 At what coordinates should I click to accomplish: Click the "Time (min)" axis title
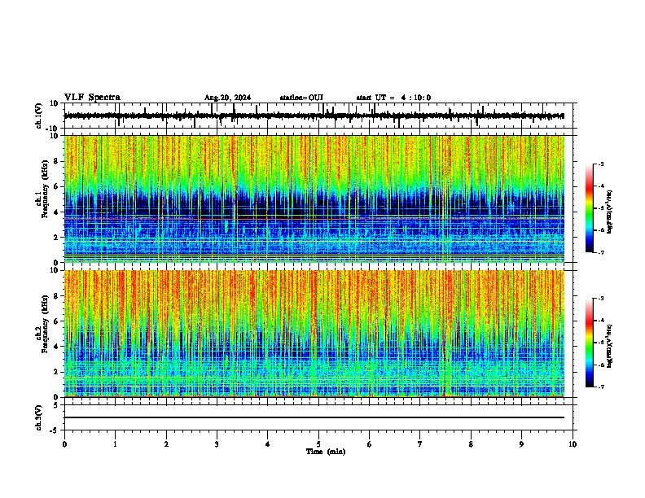point(326,452)
